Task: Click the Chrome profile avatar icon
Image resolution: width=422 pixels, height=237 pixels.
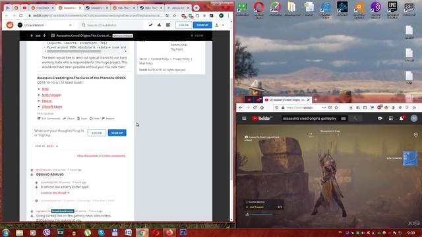Action: coord(221,16)
